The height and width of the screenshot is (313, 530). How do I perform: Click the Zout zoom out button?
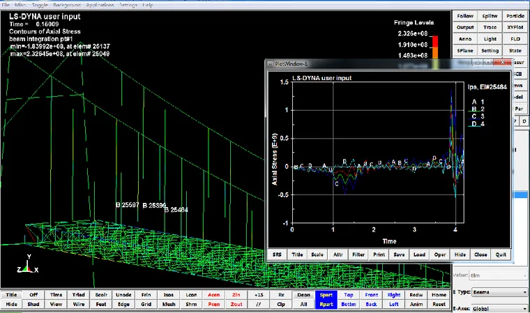pyautogui.click(x=236, y=304)
